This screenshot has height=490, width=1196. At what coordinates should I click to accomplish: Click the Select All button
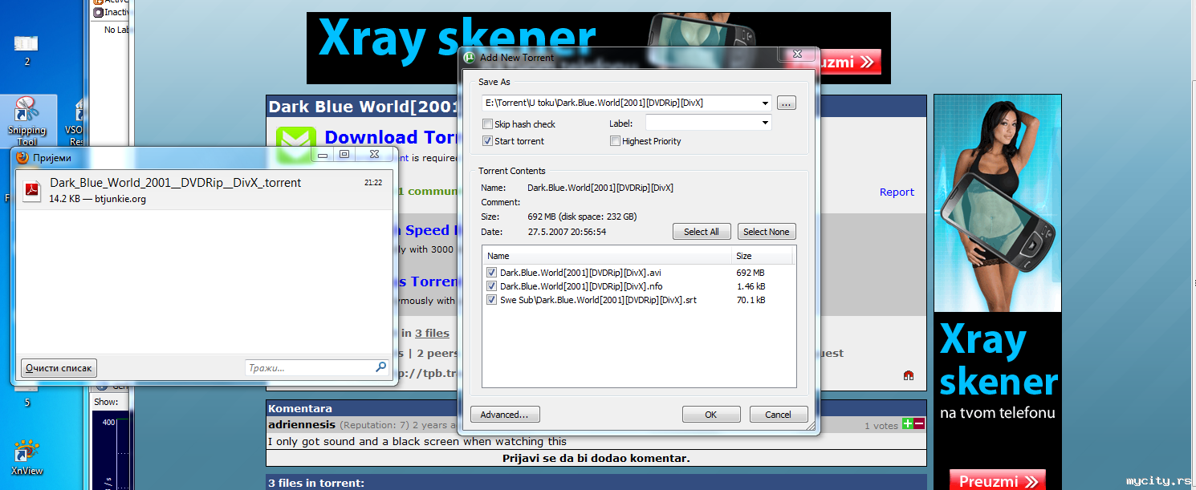coord(702,232)
